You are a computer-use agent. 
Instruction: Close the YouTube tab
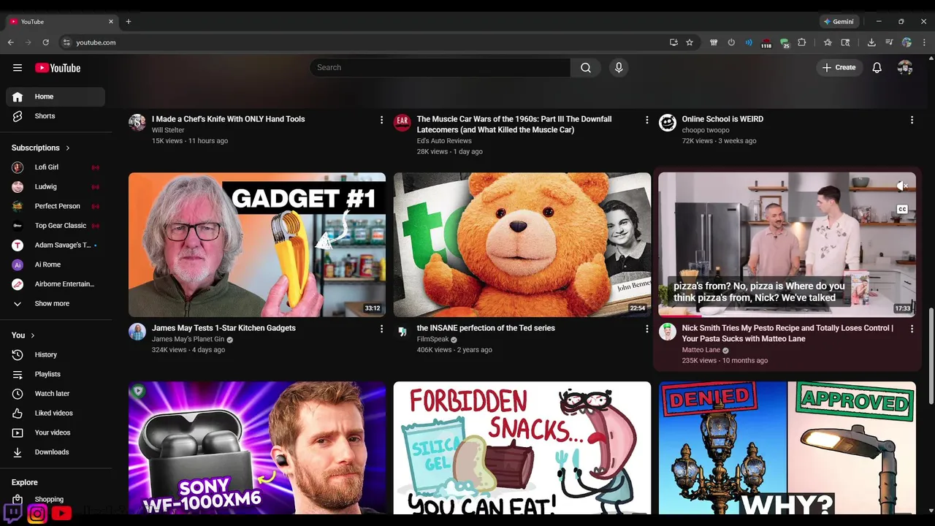(111, 21)
